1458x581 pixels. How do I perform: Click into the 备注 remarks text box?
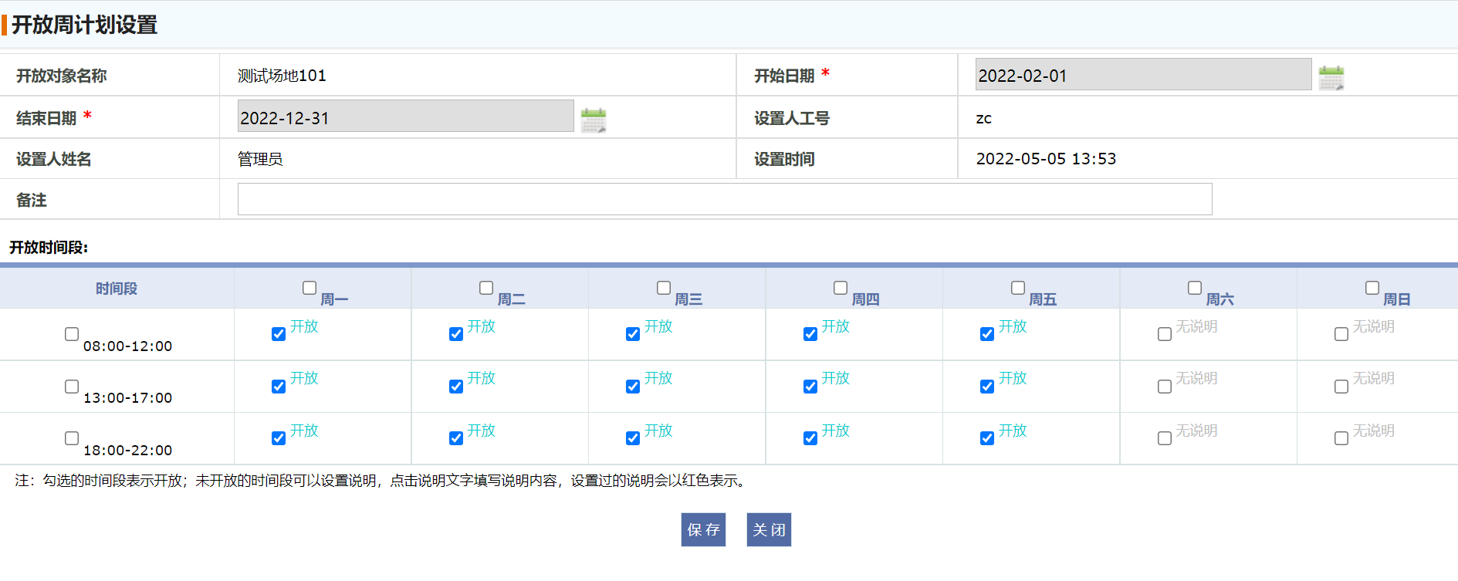coord(724,199)
